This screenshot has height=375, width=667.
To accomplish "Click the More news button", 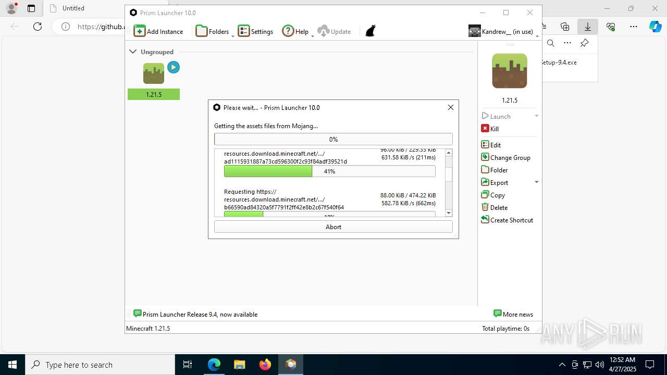I will click(513, 314).
